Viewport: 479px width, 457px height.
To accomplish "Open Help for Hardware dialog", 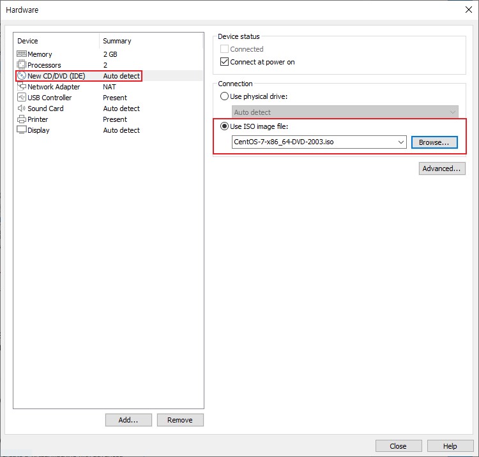I will pyautogui.click(x=450, y=446).
